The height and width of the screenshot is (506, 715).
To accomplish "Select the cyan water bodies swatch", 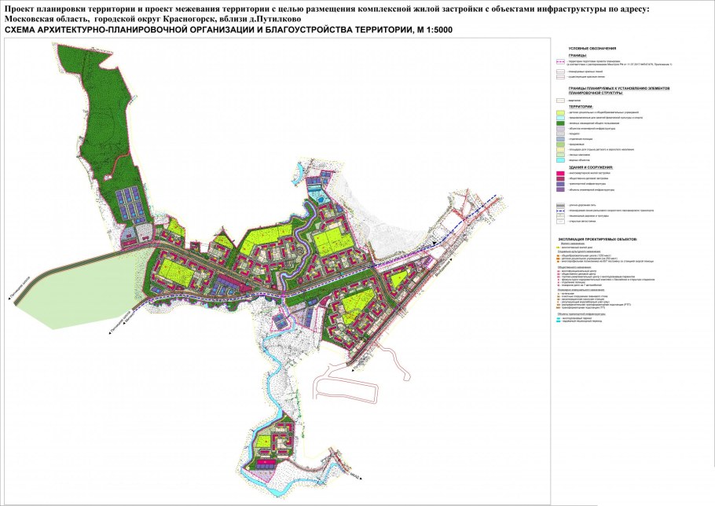I will (561, 159).
